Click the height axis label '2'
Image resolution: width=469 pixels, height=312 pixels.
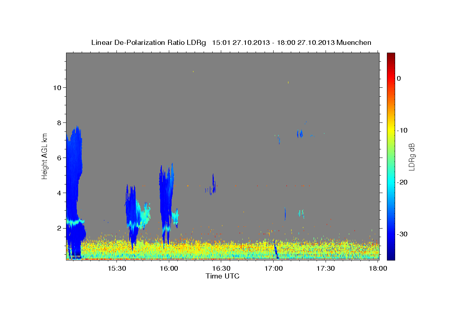coord(59,228)
